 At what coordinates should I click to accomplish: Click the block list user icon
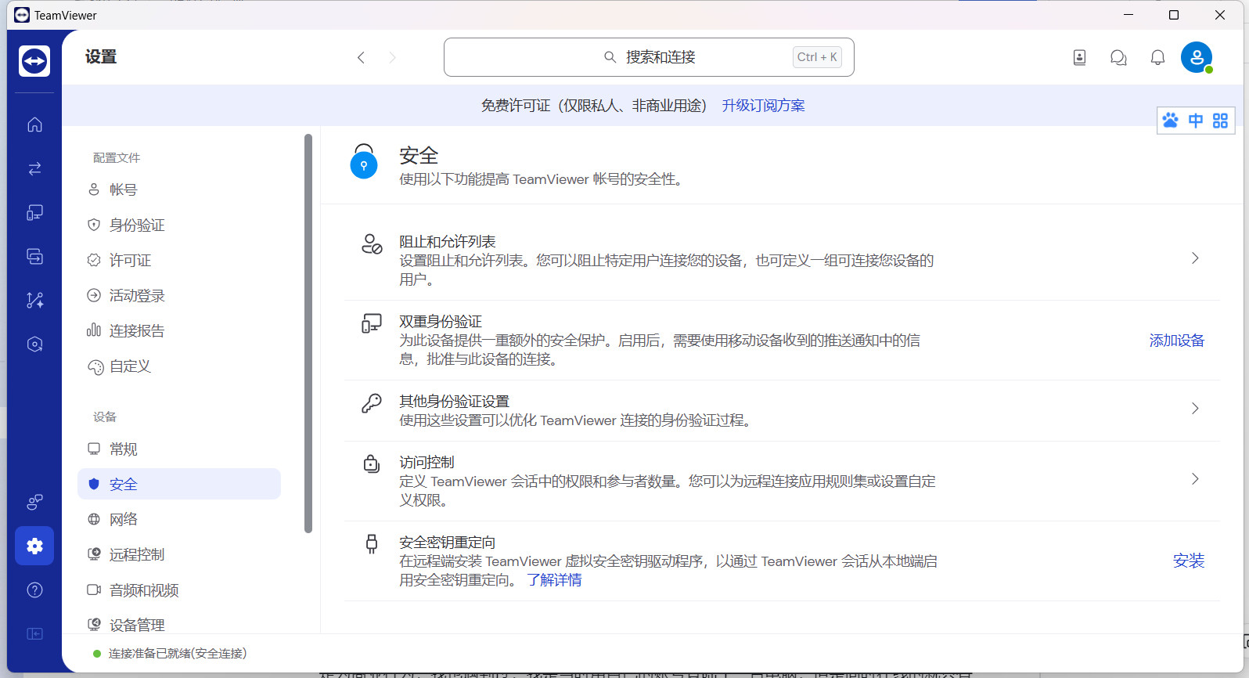372,244
